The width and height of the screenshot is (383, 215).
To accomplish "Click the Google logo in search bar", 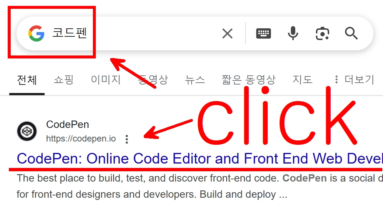I will 36,33.
